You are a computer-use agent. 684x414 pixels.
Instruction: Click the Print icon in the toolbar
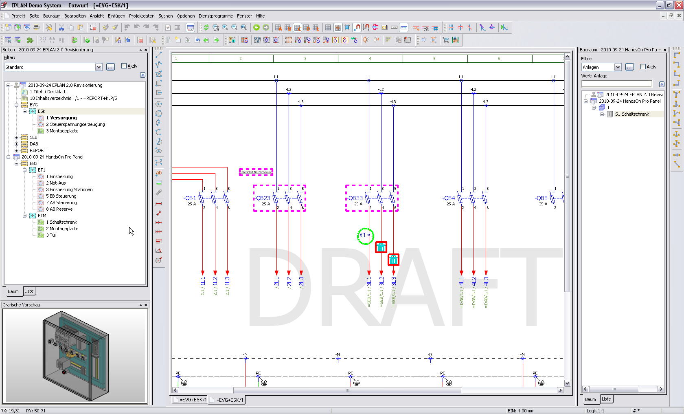pos(36,27)
